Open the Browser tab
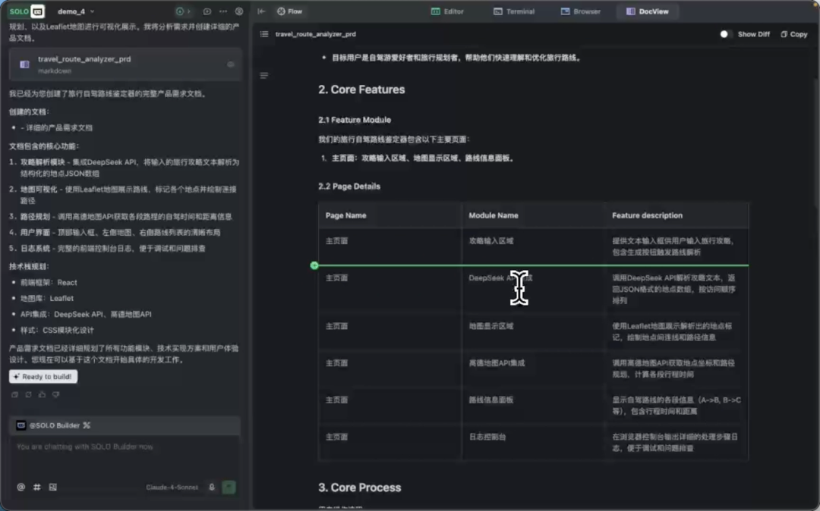 click(581, 11)
